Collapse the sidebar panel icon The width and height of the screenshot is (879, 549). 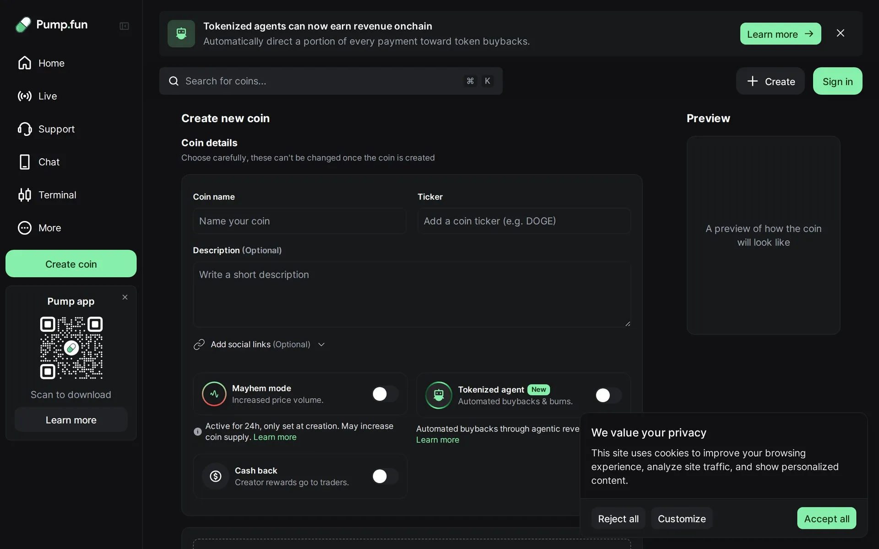point(124,26)
